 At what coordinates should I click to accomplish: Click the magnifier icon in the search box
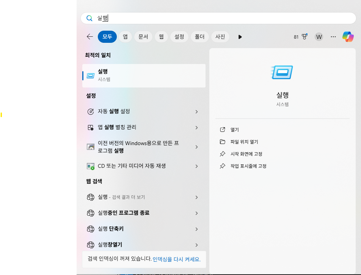tap(89, 18)
